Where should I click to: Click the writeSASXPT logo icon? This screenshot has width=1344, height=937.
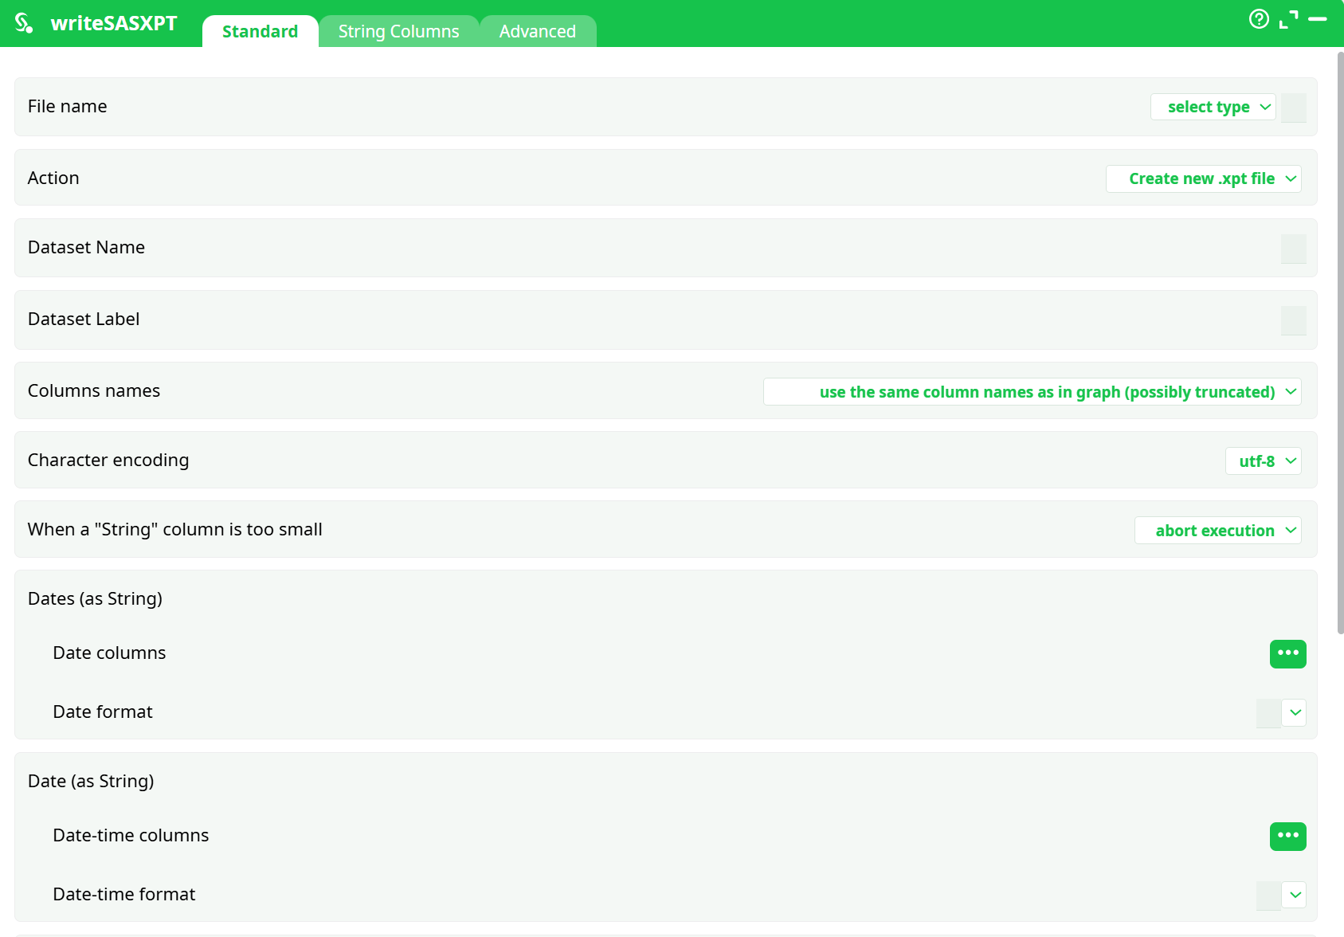coord(24,23)
